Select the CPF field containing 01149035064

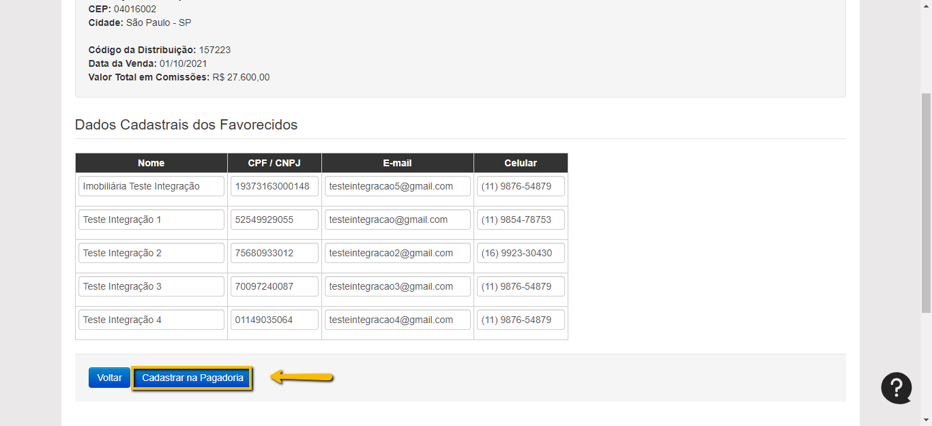(274, 320)
